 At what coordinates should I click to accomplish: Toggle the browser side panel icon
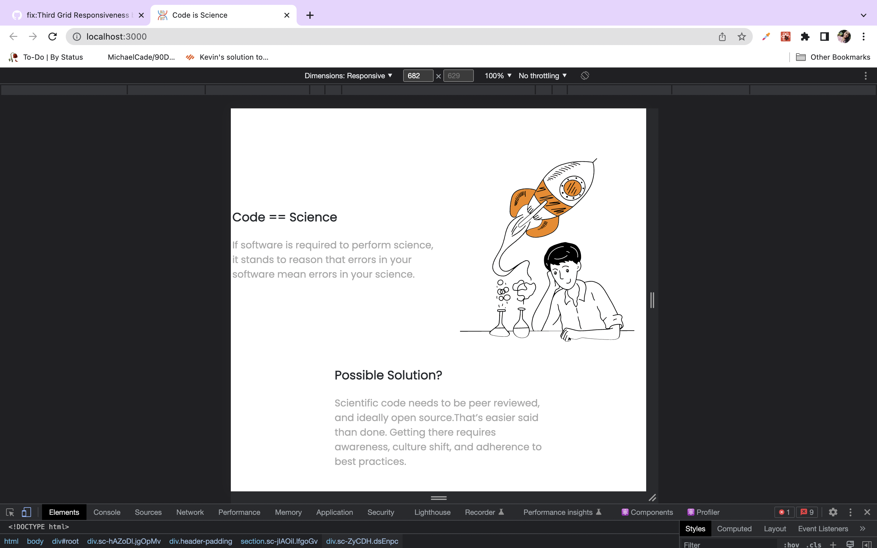tap(824, 37)
